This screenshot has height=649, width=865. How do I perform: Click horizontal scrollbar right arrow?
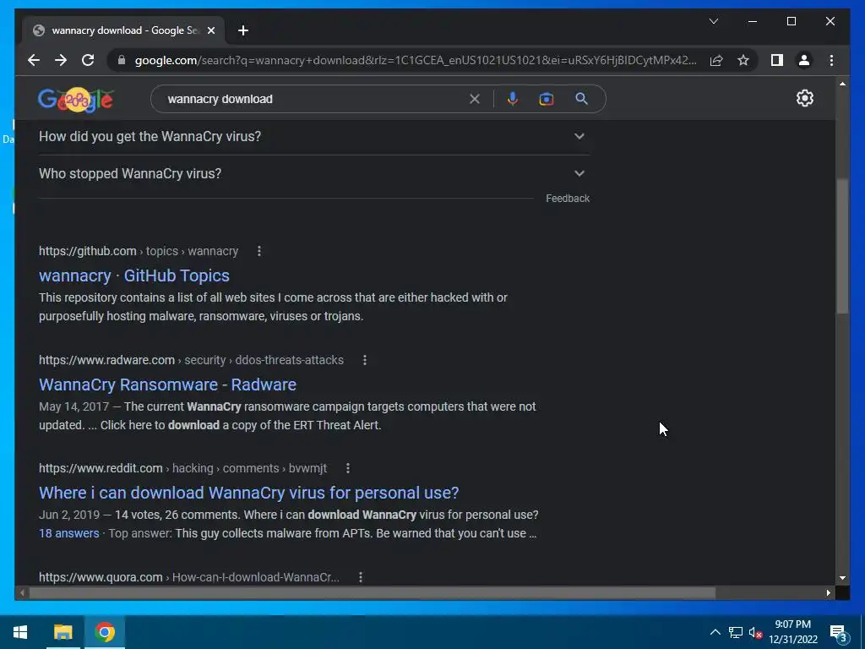click(x=828, y=592)
